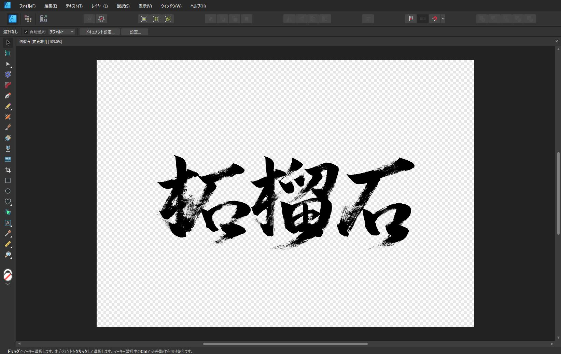Pick the Ellipse shape tool
Image resolution: width=561 pixels, height=354 pixels.
[8, 191]
